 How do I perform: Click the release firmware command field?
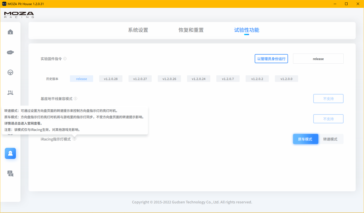click(x=318, y=59)
